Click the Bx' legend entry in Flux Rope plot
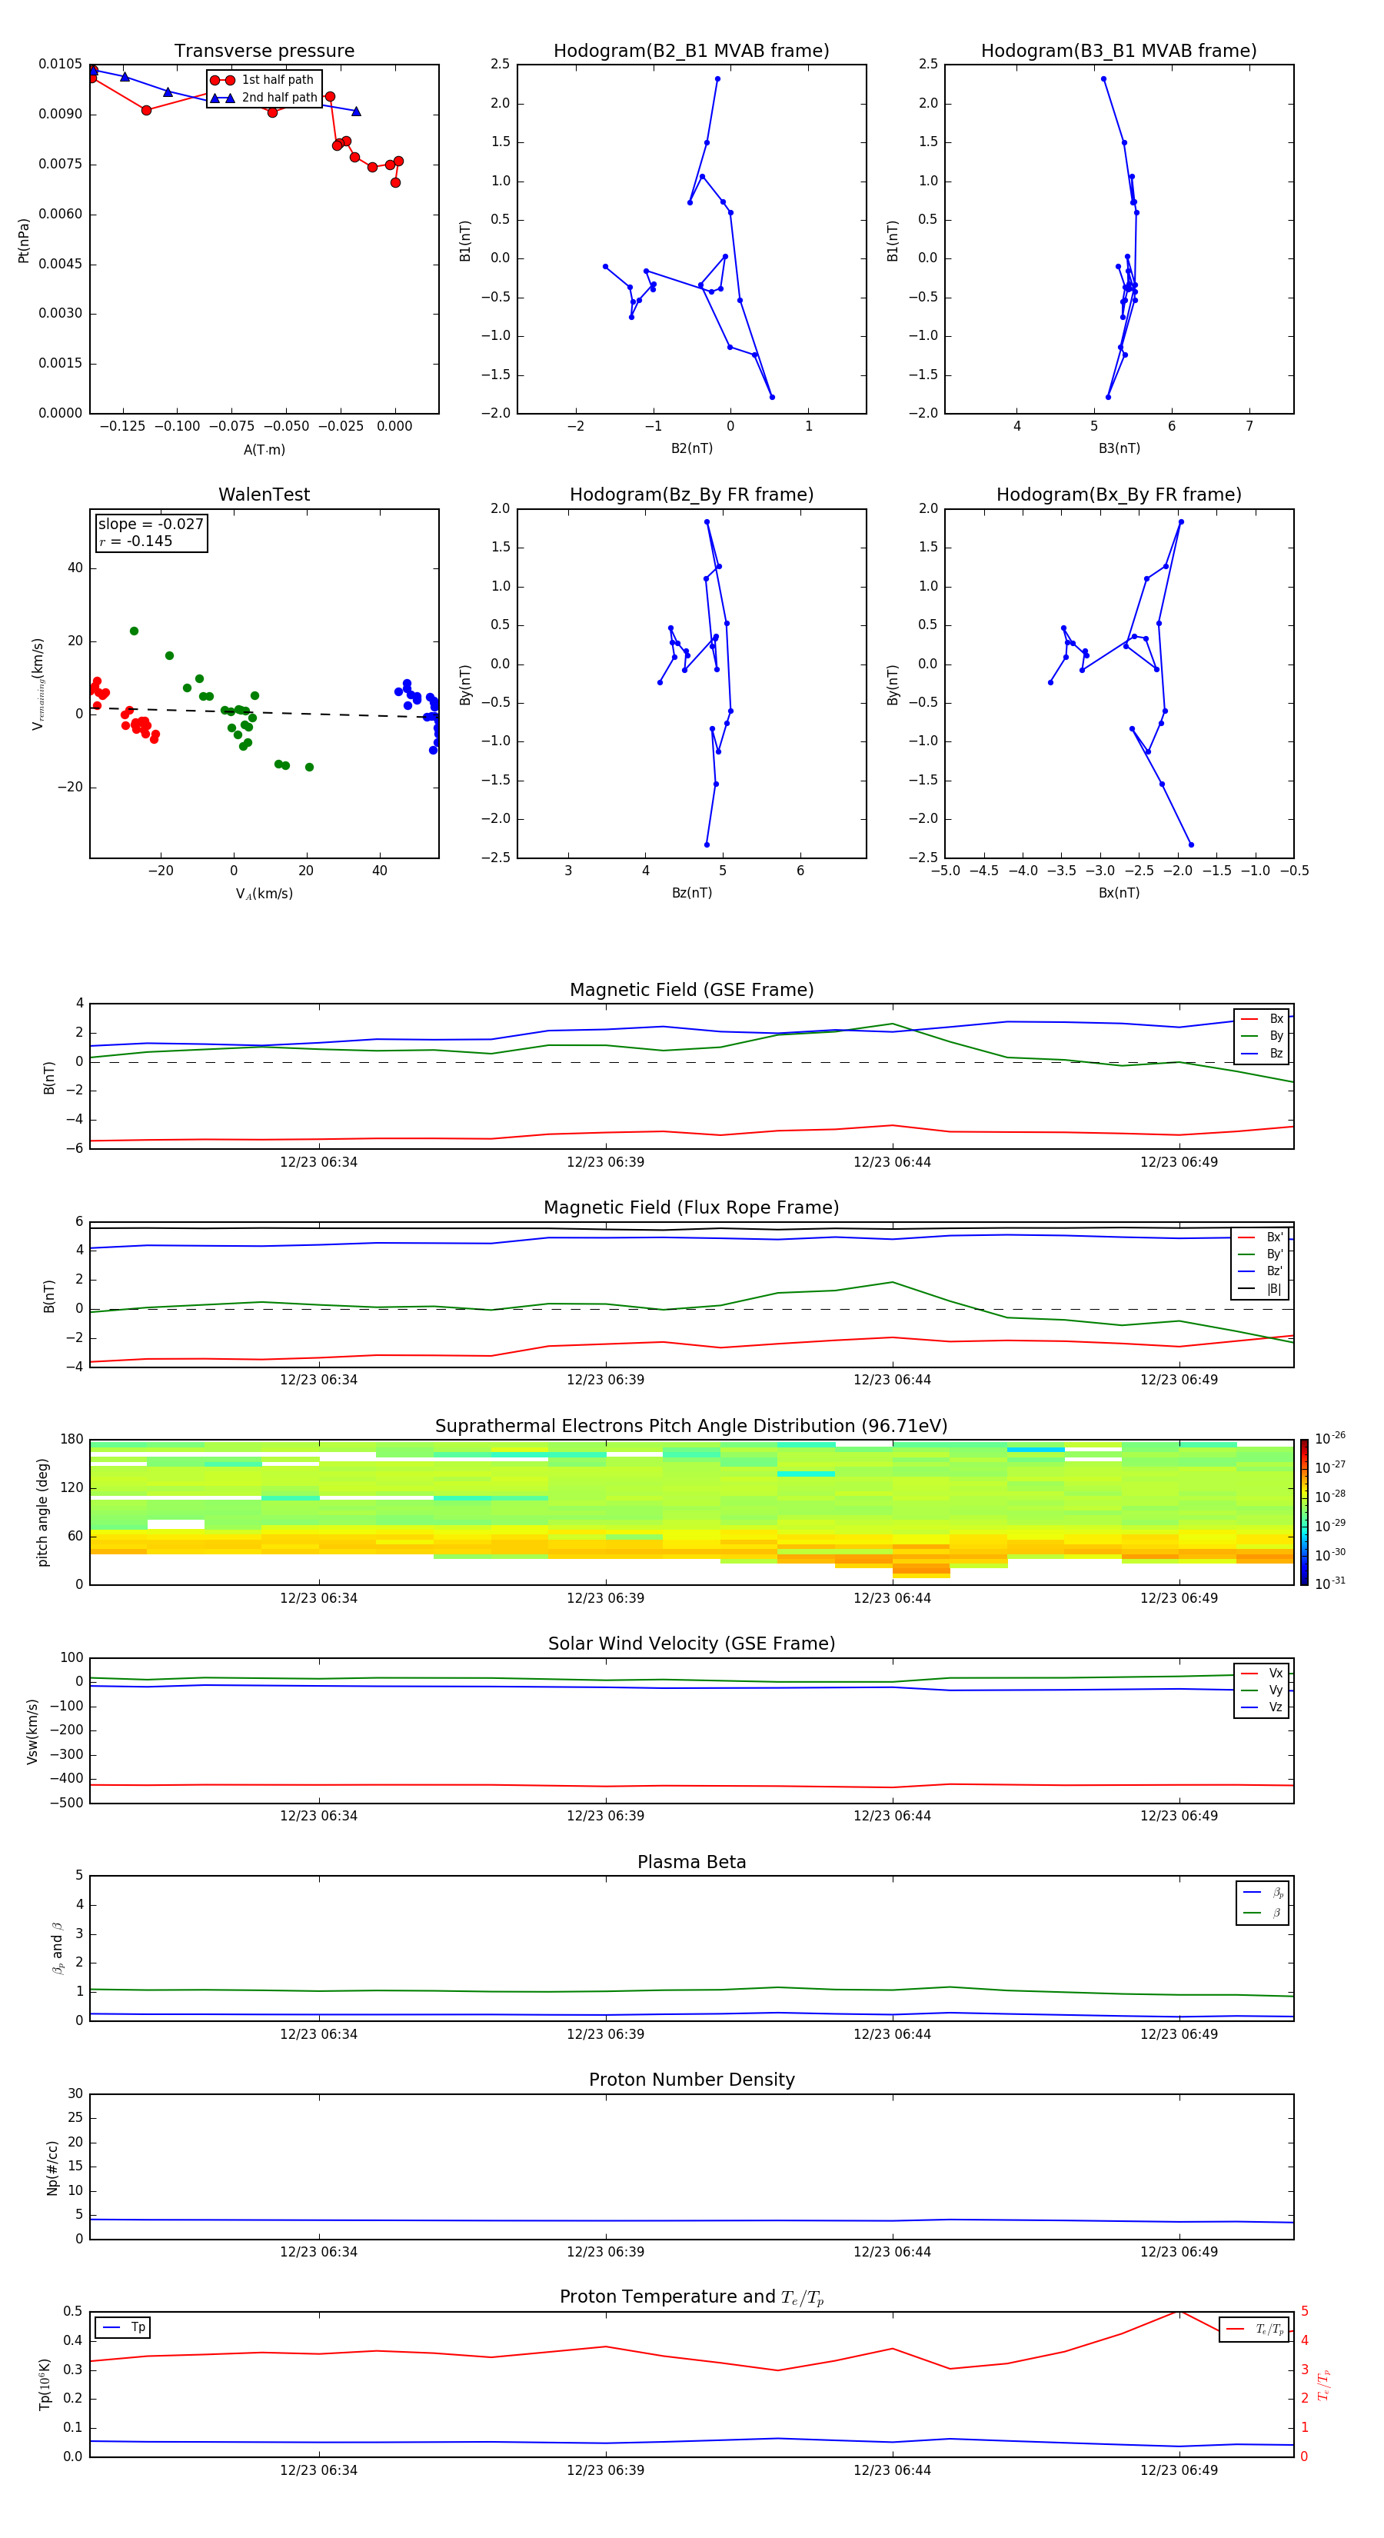 point(1261,1237)
